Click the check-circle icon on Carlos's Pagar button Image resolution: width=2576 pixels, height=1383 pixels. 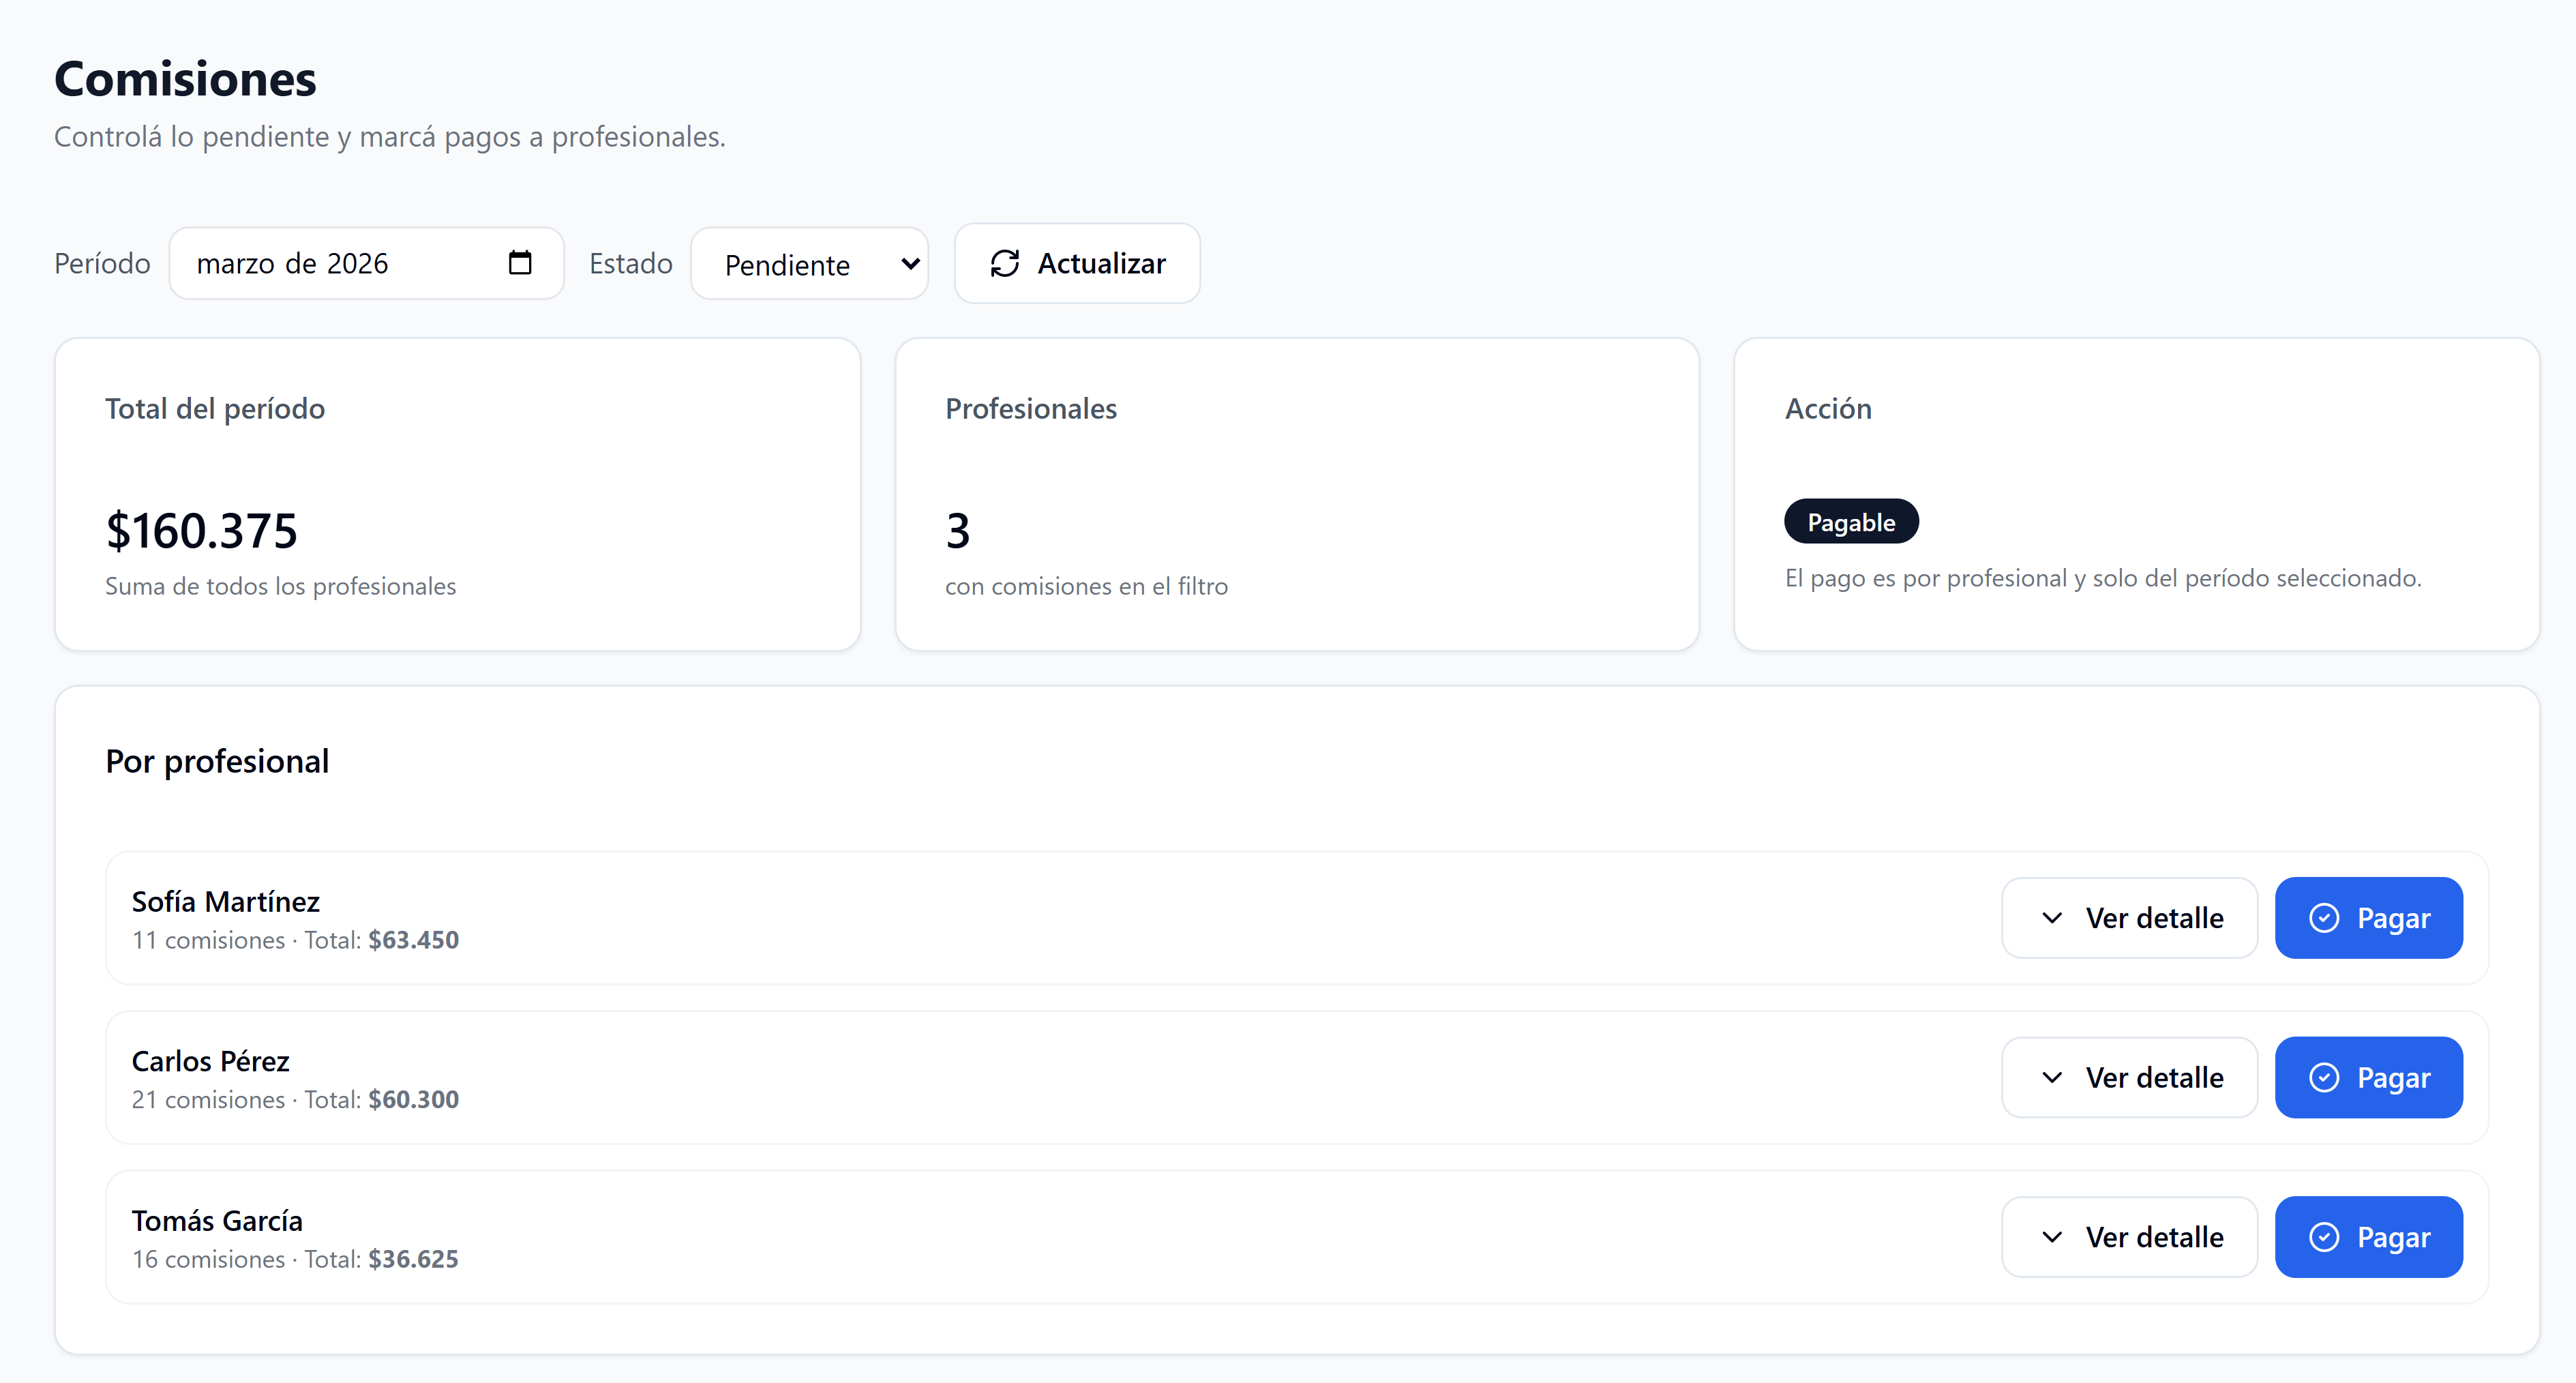(x=2325, y=1077)
